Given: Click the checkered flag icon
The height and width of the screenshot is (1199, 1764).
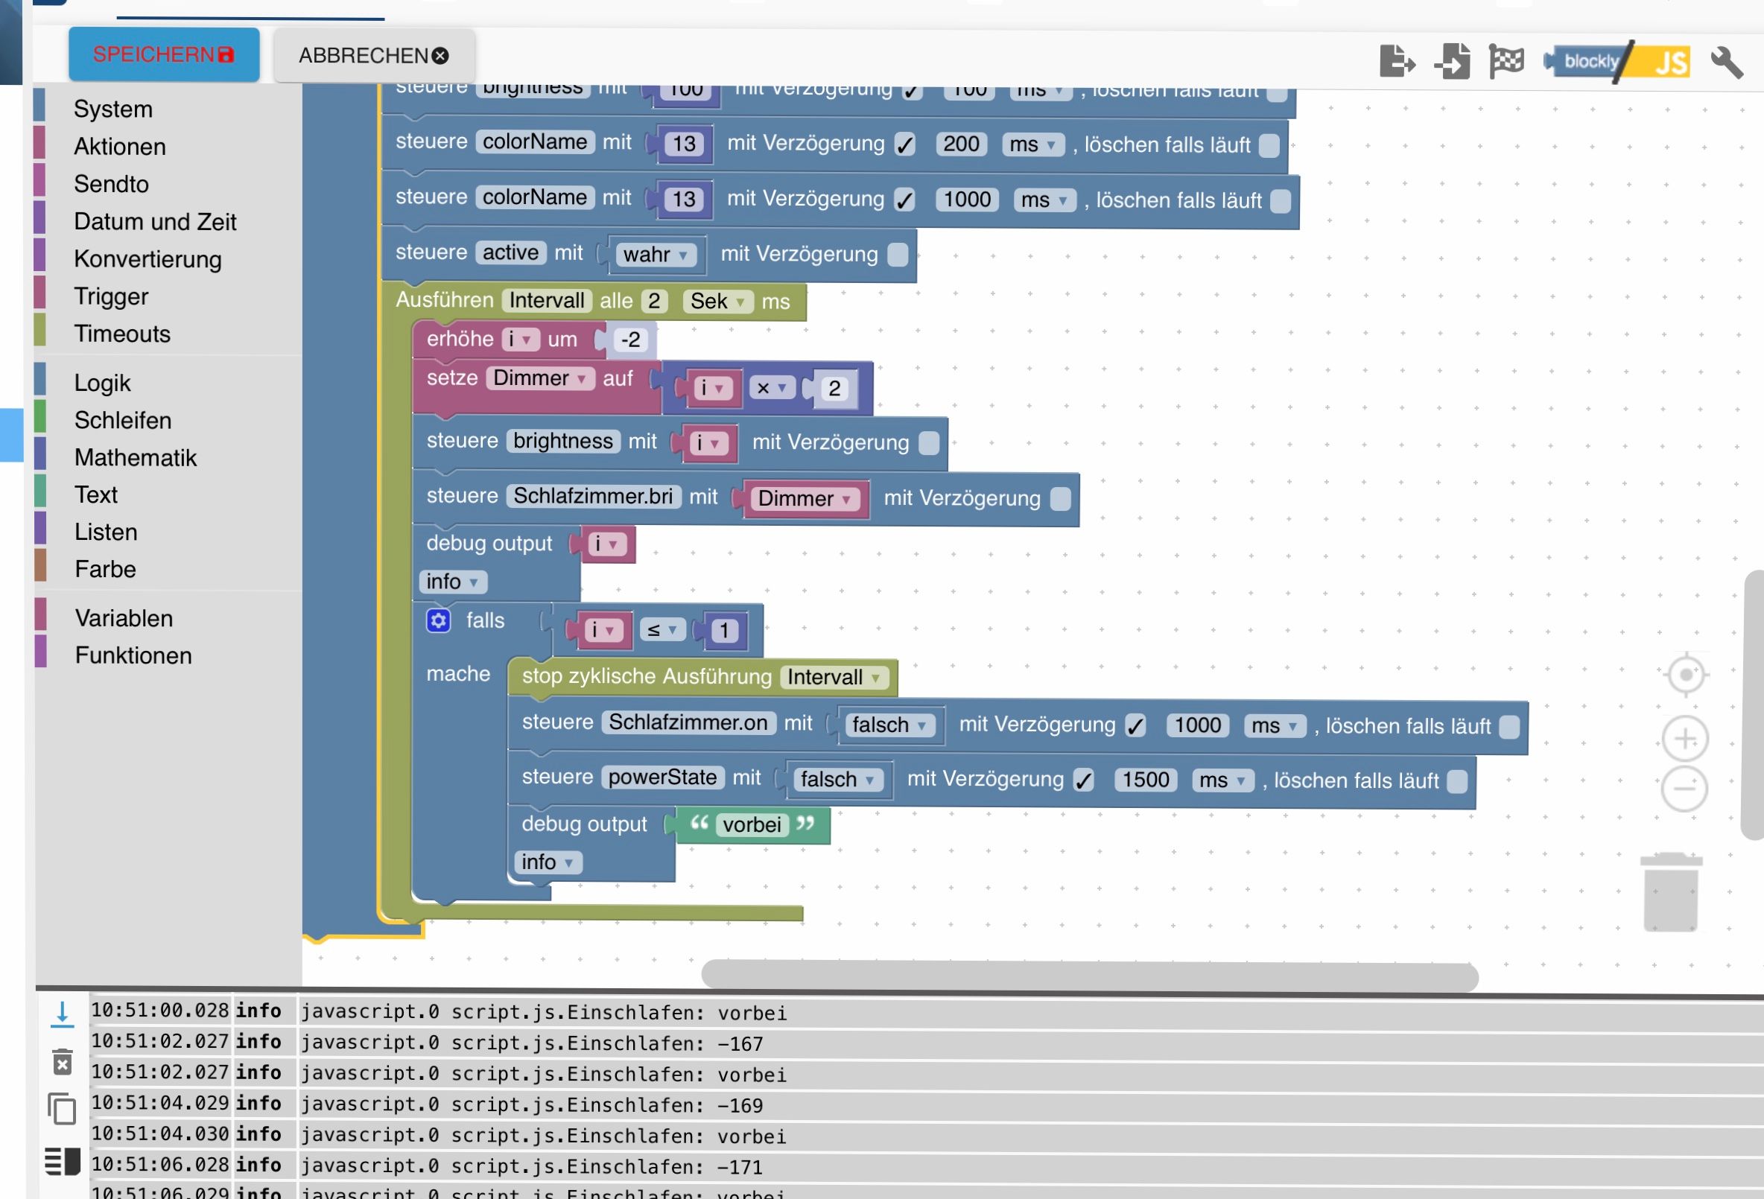Looking at the screenshot, I should (1506, 61).
